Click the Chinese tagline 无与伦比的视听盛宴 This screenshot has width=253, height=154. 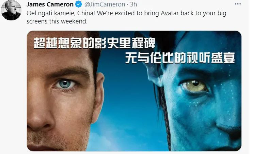tap(180, 58)
